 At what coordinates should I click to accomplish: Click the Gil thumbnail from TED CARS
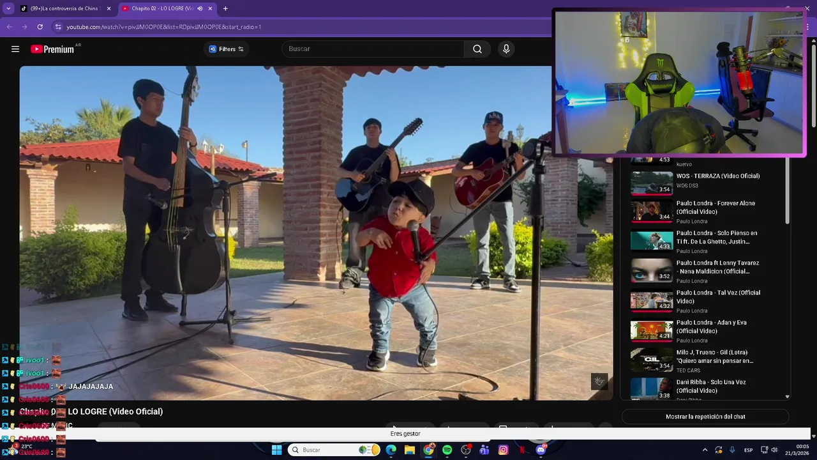pos(652,360)
